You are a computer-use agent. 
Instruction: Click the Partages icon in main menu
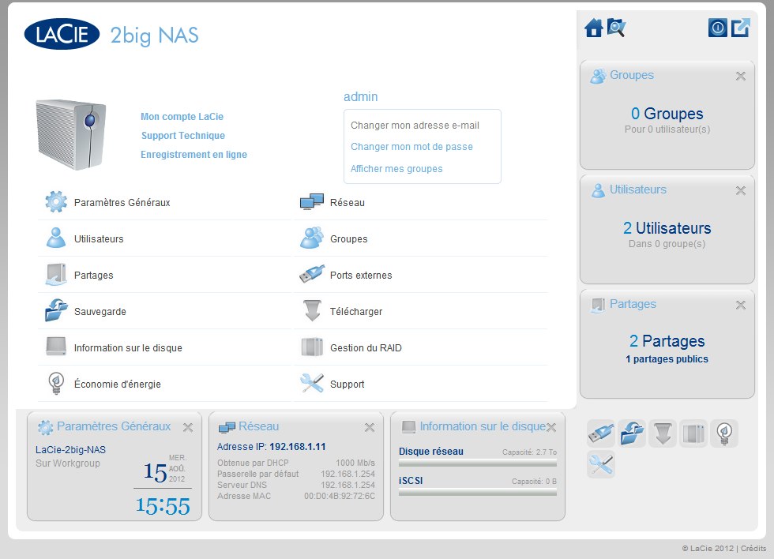pyautogui.click(x=56, y=274)
